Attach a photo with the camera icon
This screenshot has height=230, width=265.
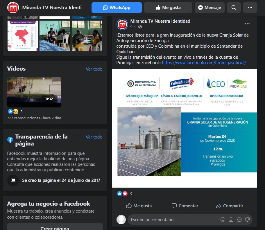(231, 220)
